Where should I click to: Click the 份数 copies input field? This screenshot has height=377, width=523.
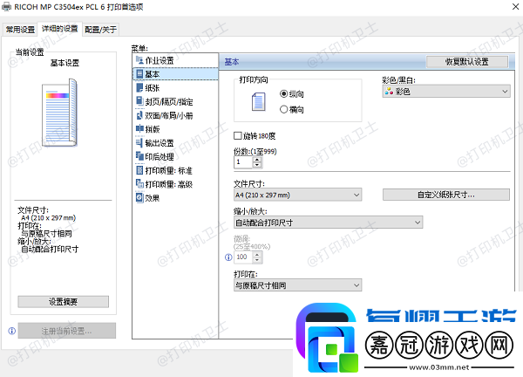[243, 162]
